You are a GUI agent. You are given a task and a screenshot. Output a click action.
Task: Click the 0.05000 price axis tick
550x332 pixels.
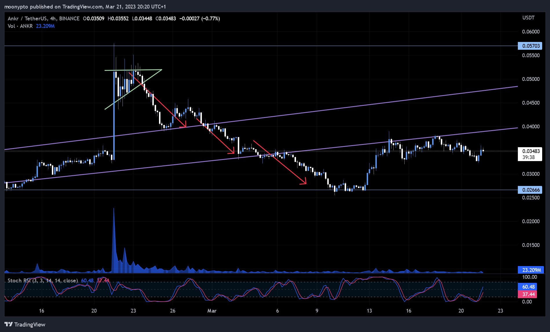click(x=531, y=79)
